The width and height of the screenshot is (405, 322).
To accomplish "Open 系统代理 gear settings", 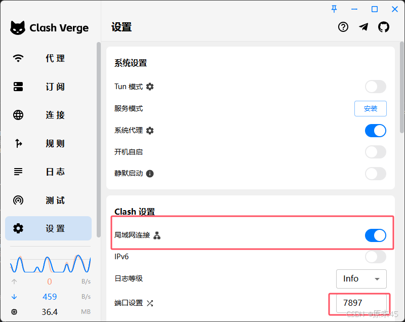I will (150, 131).
